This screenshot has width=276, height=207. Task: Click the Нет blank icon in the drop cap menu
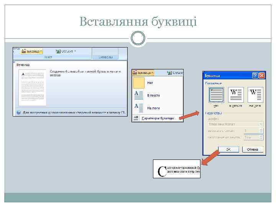[139, 83]
